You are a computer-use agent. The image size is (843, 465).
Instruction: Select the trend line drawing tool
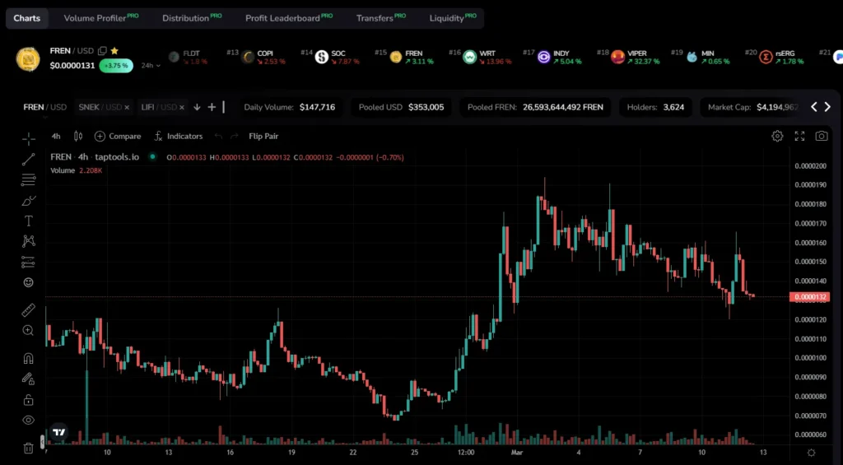point(29,159)
